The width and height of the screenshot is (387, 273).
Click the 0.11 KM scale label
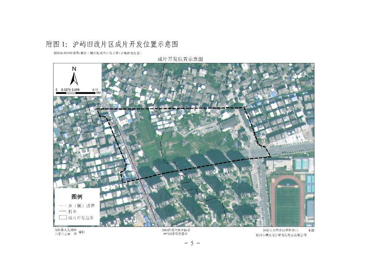click(x=96, y=91)
